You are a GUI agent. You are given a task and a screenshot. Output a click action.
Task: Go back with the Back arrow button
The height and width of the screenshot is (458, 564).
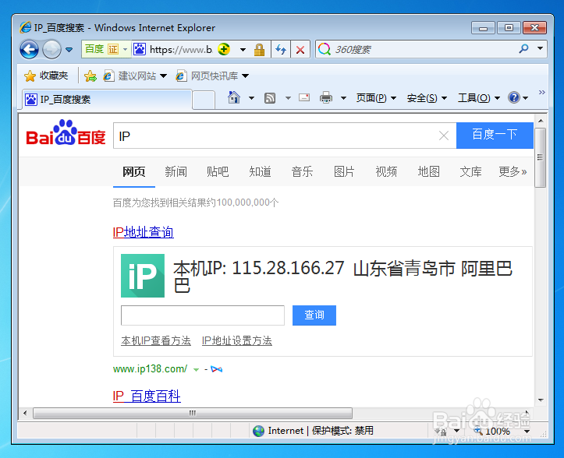[29, 49]
